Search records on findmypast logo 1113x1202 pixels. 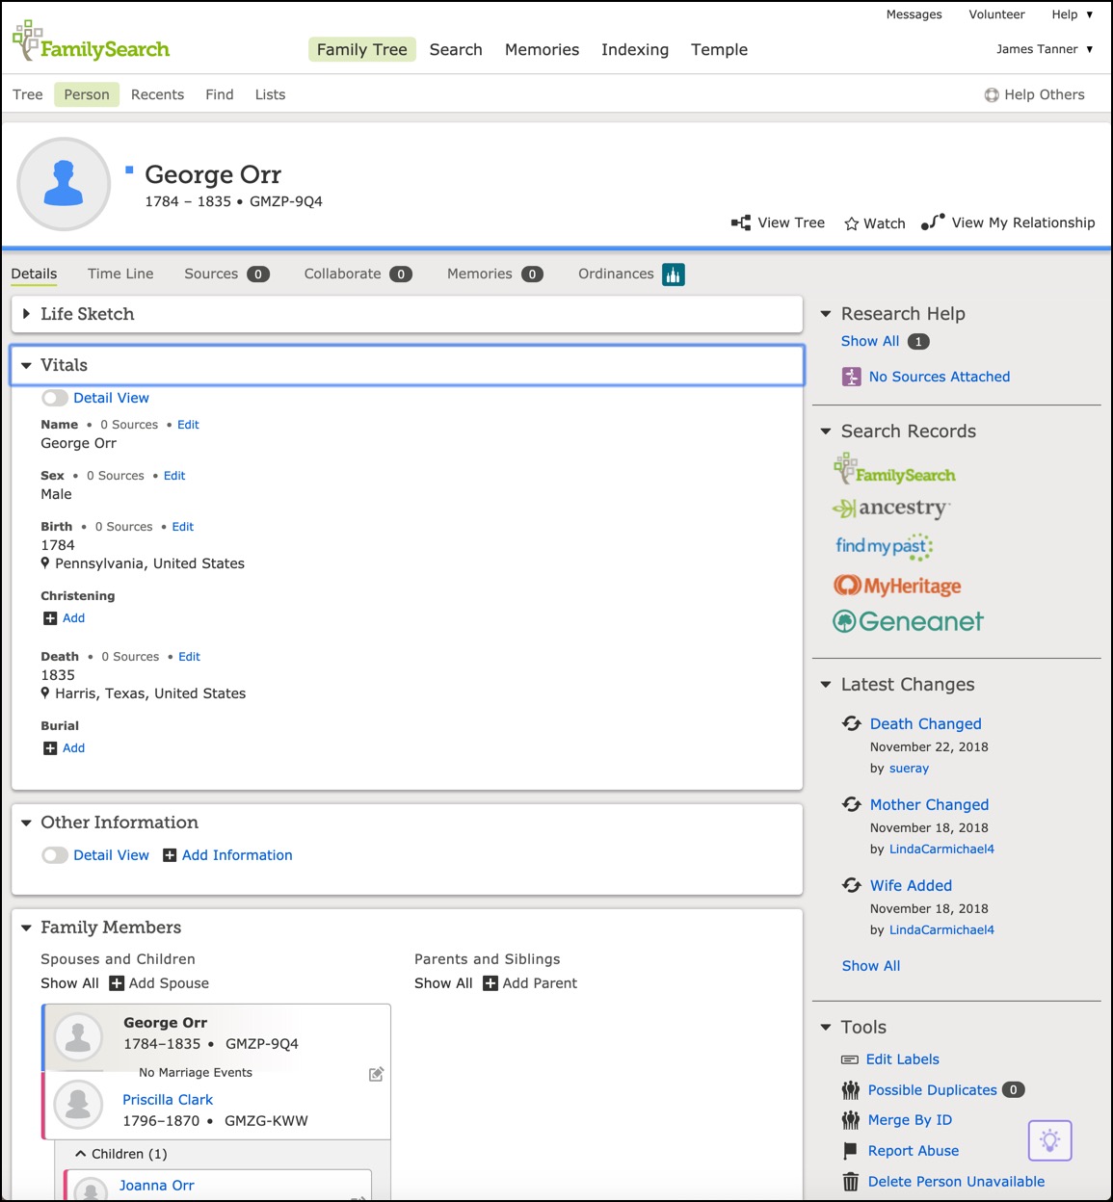884,546
